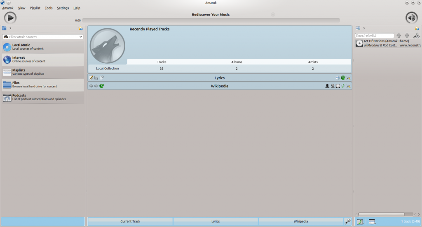
Task: Switch to Current Track applet tab
Action: (x=130, y=221)
